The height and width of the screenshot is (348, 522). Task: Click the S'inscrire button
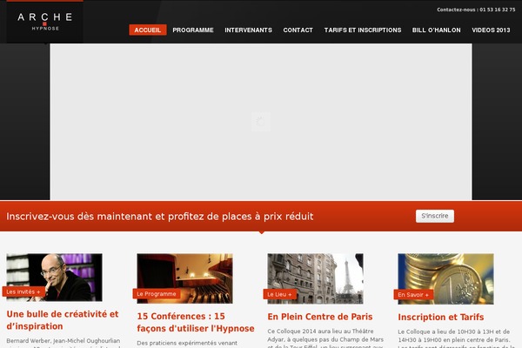coord(435,216)
